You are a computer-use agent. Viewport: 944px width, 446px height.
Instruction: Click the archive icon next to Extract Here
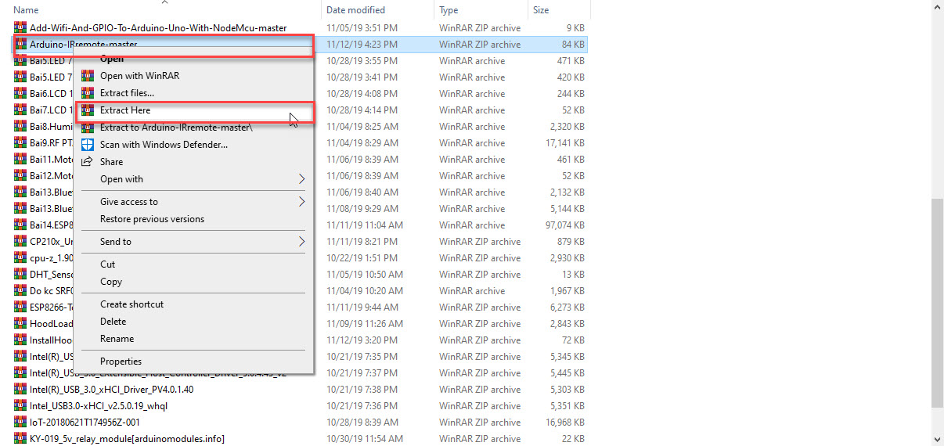tap(88, 110)
